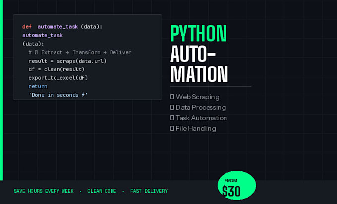Click the 'AUTO-' headline word
The image size is (337, 204).
coord(193,54)
